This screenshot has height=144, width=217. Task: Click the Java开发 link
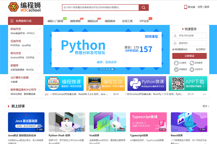26,45
